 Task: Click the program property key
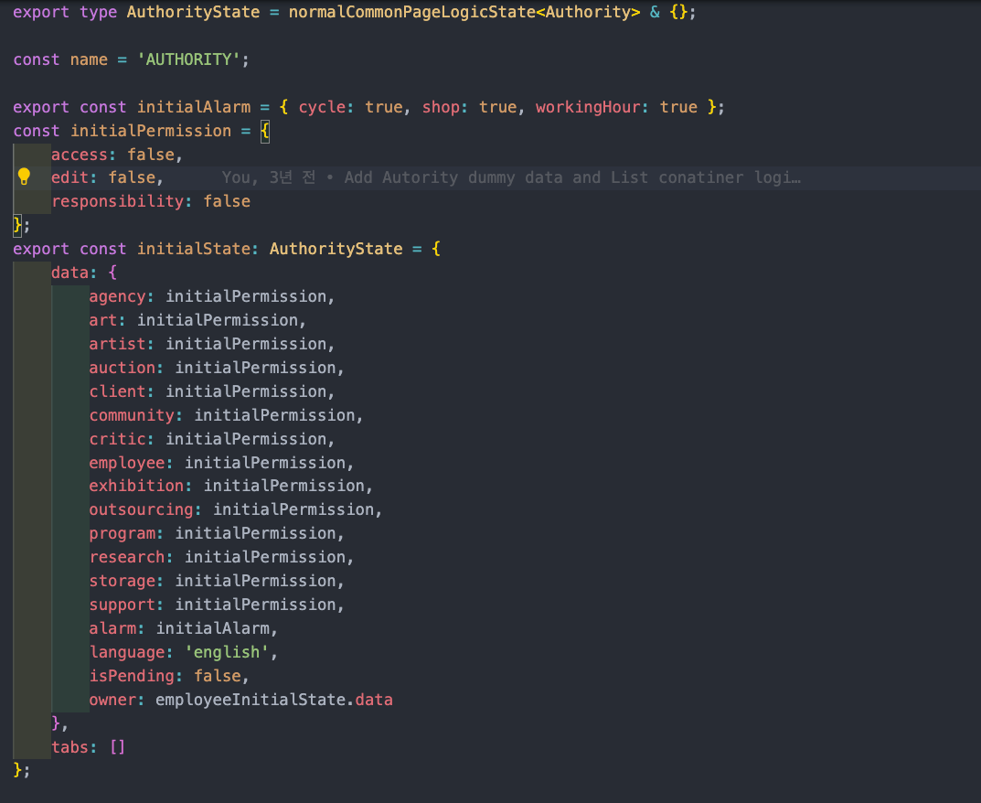(x=122, y=533)
